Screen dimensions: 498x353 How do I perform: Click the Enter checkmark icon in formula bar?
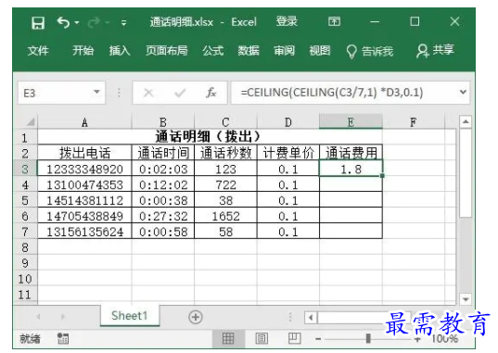180,93
